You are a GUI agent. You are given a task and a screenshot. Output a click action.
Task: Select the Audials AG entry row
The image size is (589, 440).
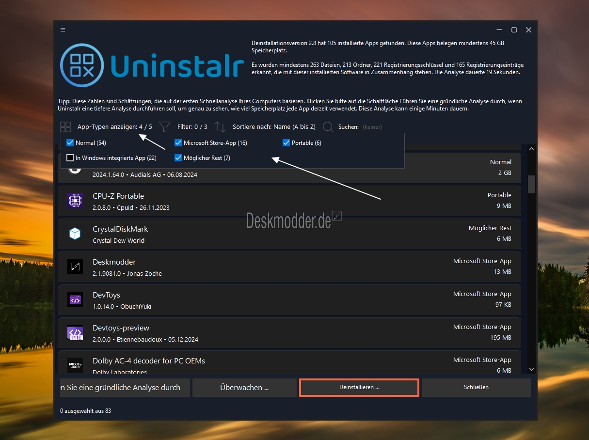click(x=289, y=175)
